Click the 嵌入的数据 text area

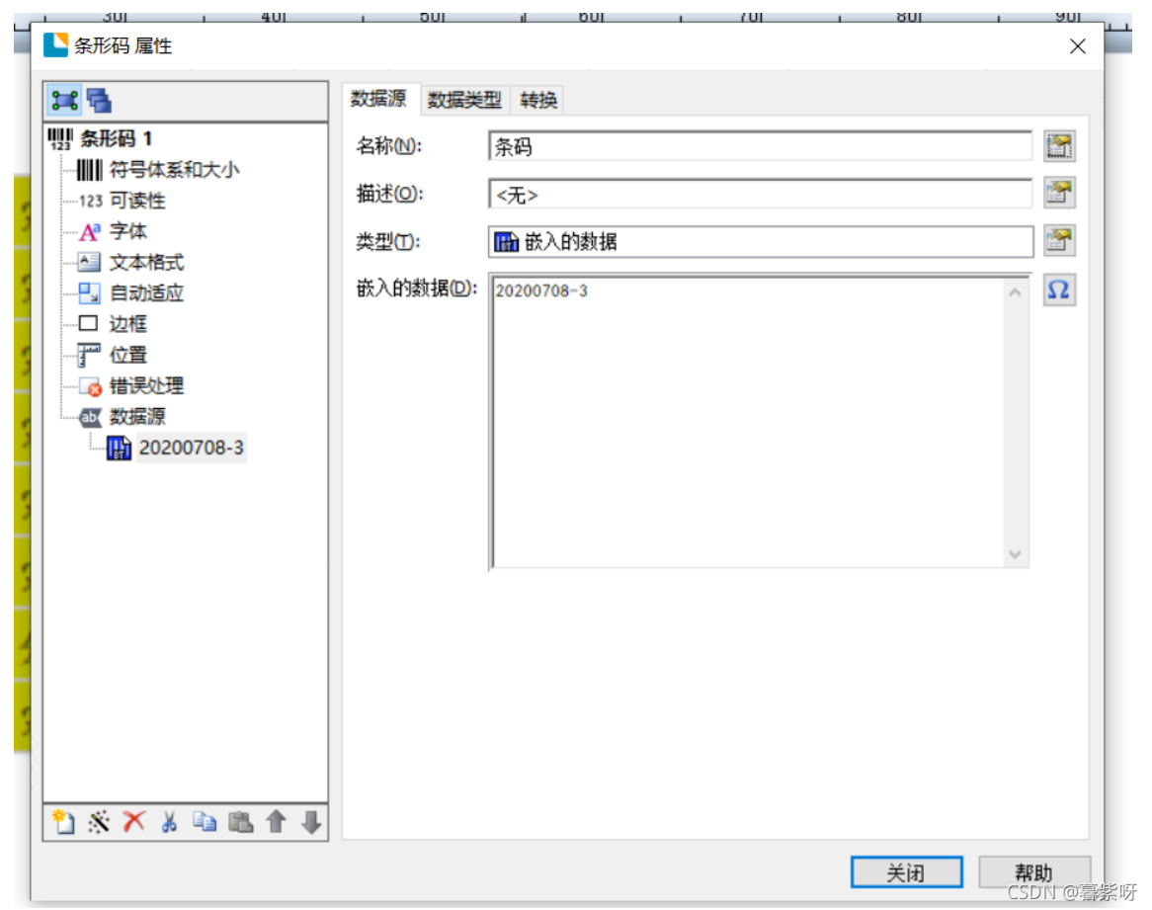[x=749, y=422]
